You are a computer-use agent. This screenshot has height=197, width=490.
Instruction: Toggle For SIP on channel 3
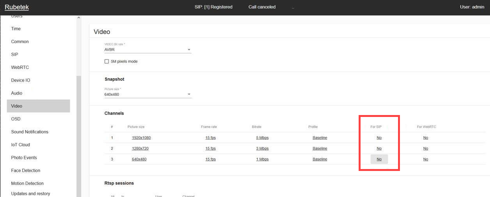point(379,159)
